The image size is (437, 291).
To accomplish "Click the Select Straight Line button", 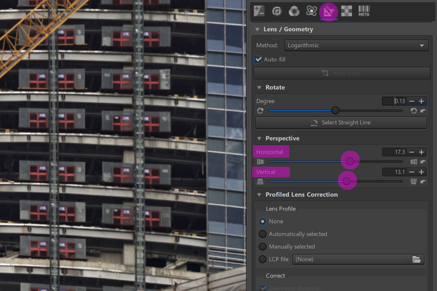I will pos(341,122).
